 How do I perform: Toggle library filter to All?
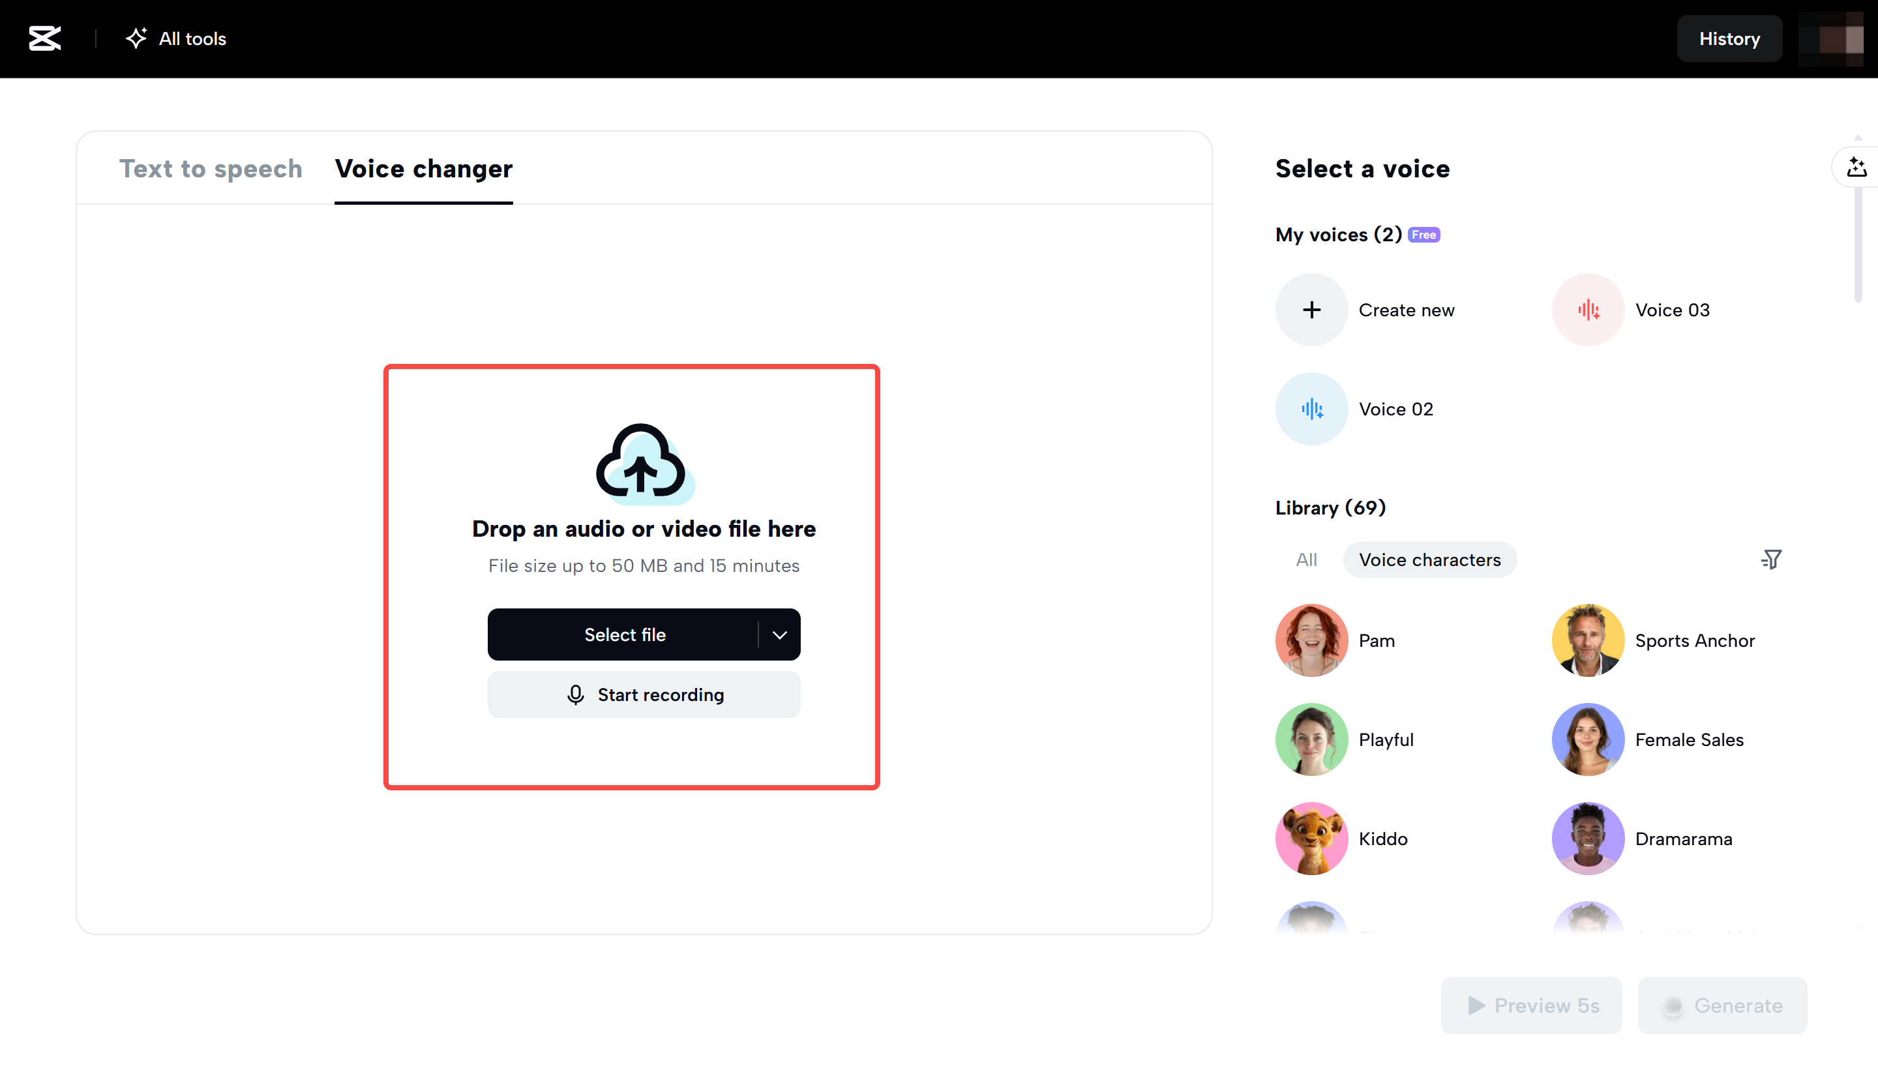[1306, 560]
